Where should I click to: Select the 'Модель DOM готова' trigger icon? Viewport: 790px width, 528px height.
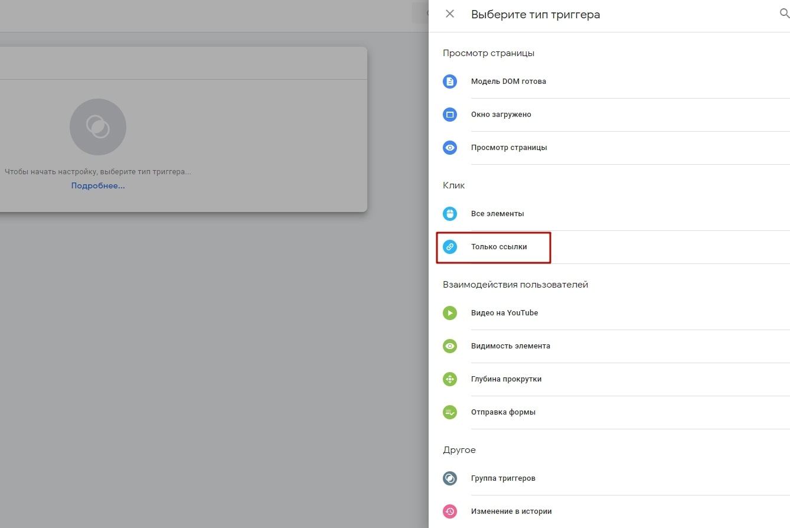[x=450, y=82]
